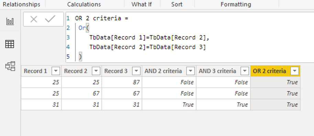
Task: Open the Record 1 column filter dropdown
Action: [x=56, y=71]
